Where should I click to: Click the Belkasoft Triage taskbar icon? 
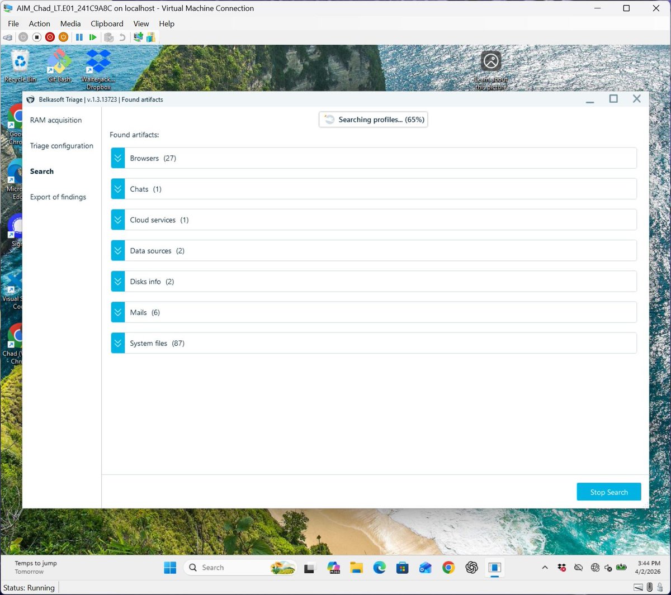[494, 568]
